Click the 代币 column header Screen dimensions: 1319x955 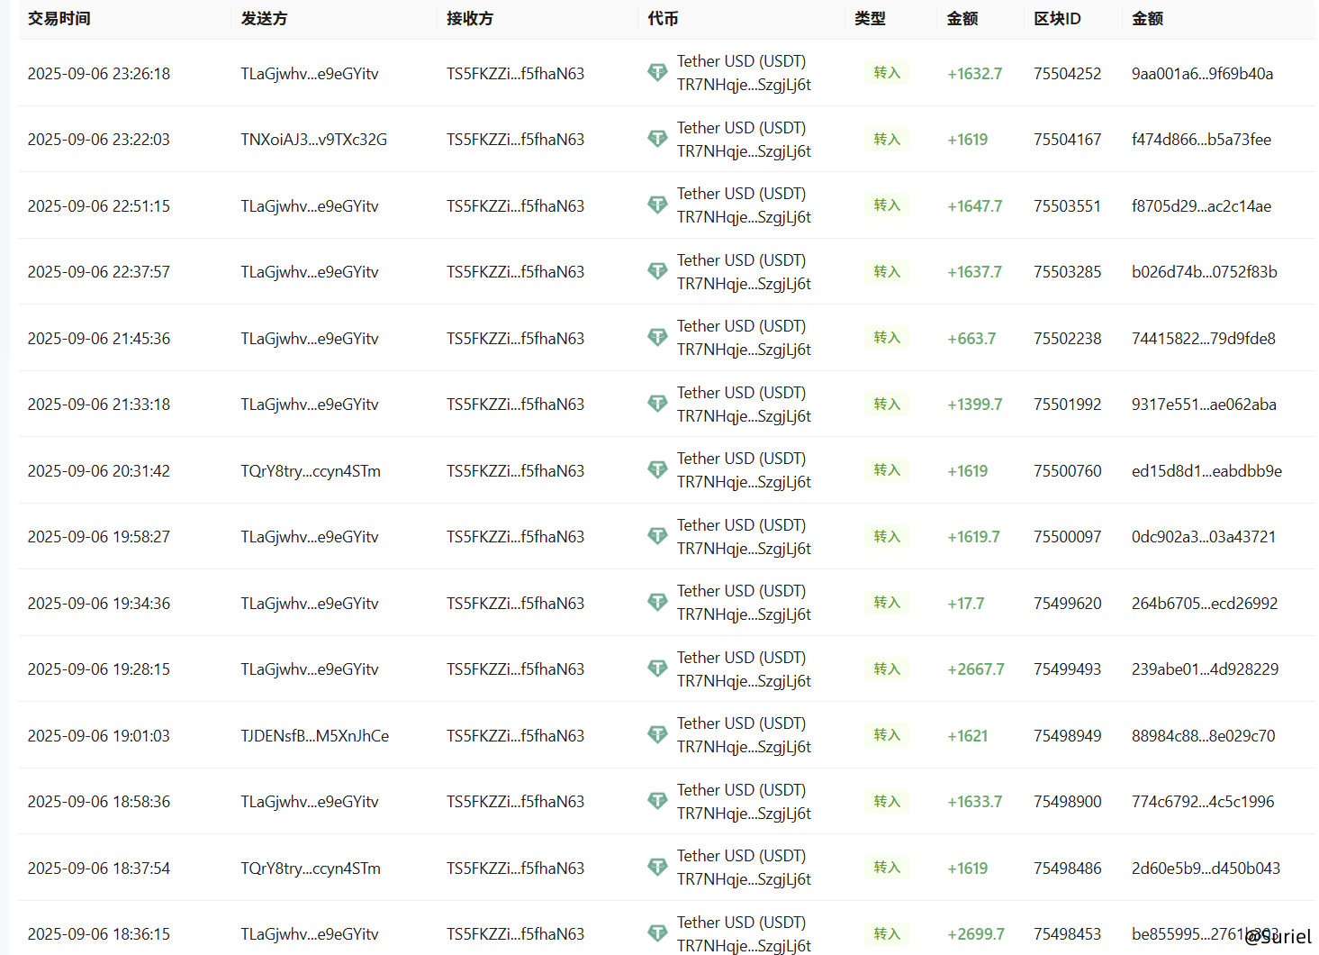click(x=663, y=19)
